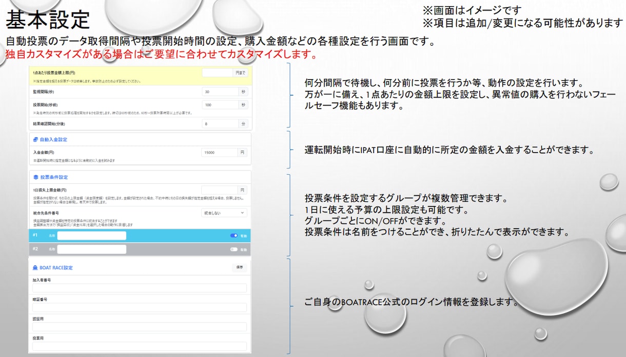Click the 秒 unit beside 監視間隔
The image size is (626, 357).
243,91
